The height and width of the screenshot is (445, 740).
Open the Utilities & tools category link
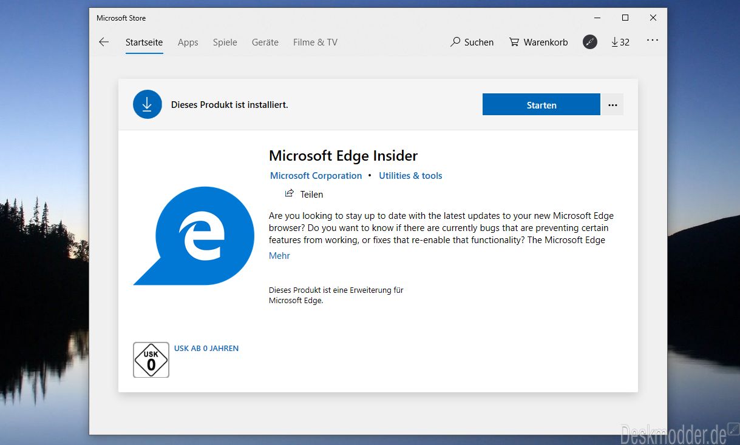[410, 176]
